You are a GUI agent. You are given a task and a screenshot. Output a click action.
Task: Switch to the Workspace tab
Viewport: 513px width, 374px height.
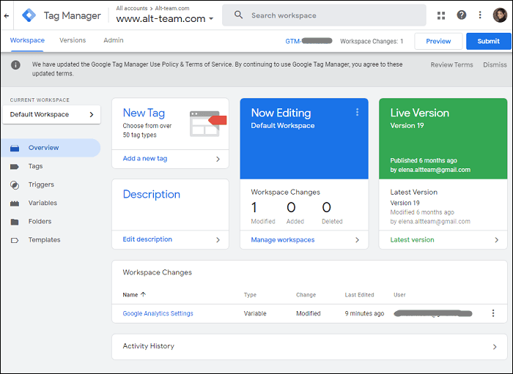coord(27,40)
